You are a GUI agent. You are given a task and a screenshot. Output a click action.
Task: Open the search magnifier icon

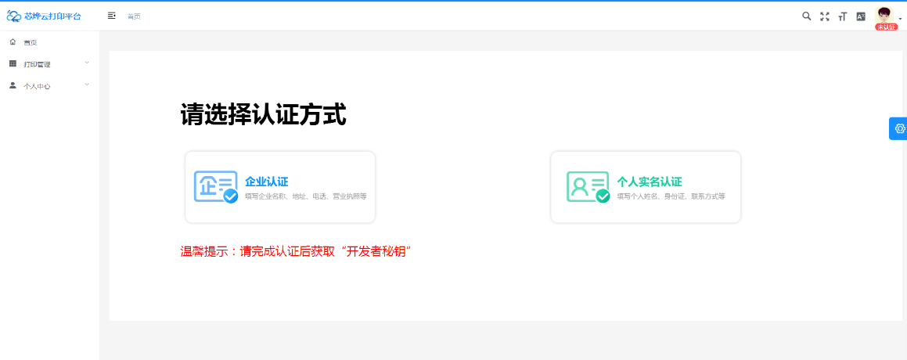(806, 16)
